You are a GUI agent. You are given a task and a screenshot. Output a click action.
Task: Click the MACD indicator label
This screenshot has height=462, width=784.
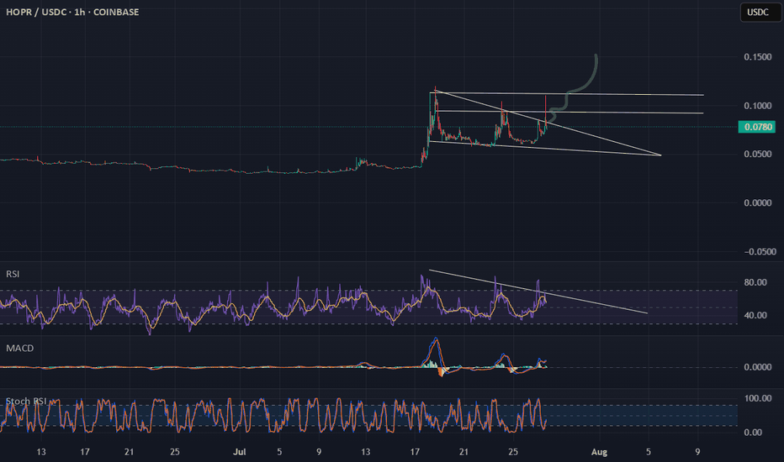[x=19, y=348]
